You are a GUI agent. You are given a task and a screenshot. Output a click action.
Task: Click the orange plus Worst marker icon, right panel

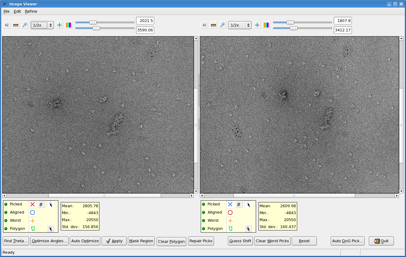230,221
